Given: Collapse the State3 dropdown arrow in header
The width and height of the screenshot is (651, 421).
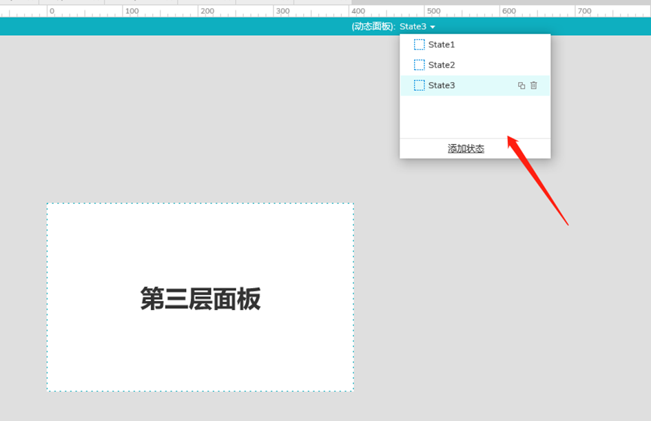Looking at the screenshot, I should point(433,27).
